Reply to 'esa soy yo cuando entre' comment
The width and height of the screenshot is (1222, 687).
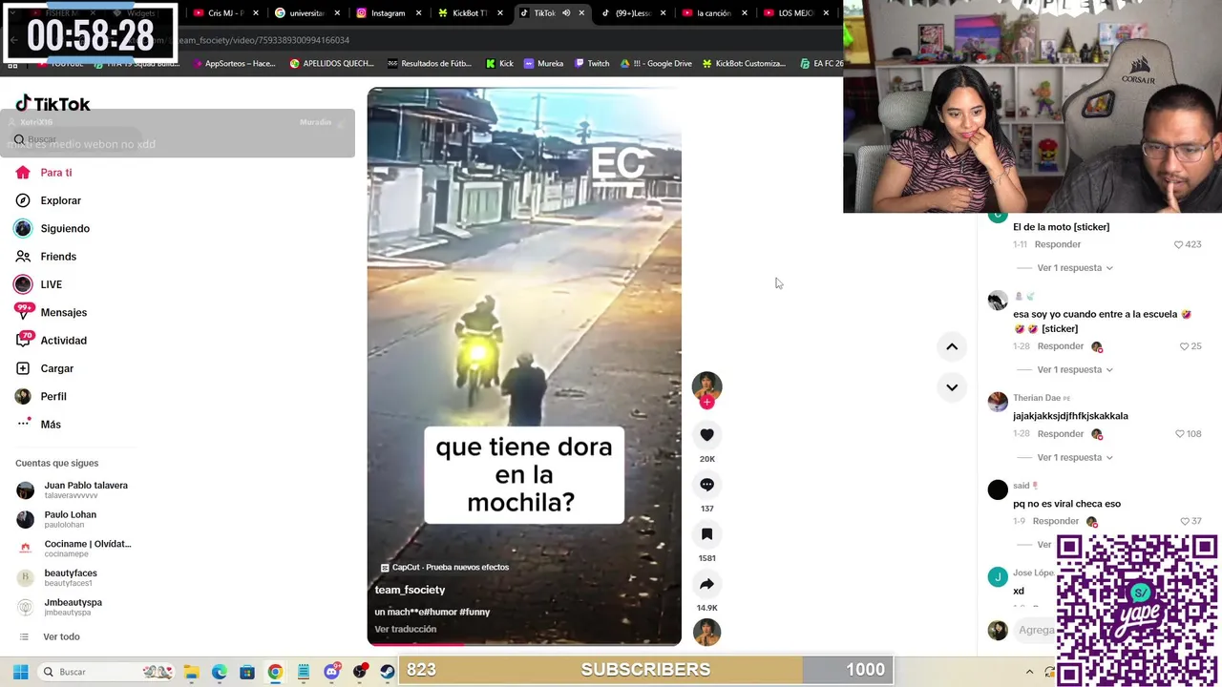1061,346
